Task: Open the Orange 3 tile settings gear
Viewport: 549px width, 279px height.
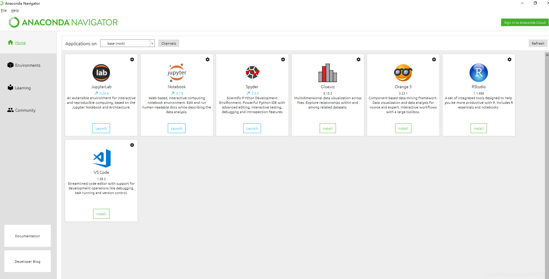Action: (434, 59)
